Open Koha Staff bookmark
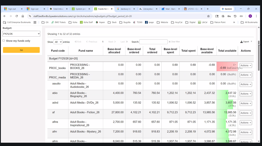262x146 pixels. [x=86, y=22]
